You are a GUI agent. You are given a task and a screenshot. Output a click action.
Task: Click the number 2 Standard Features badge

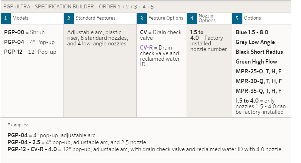tap(69, 18)
